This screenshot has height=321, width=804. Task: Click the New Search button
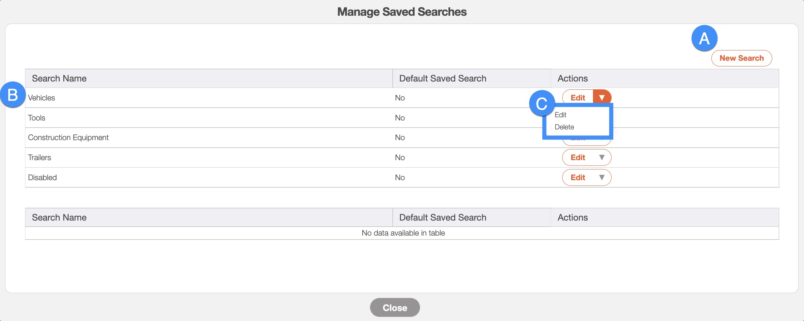741,58
